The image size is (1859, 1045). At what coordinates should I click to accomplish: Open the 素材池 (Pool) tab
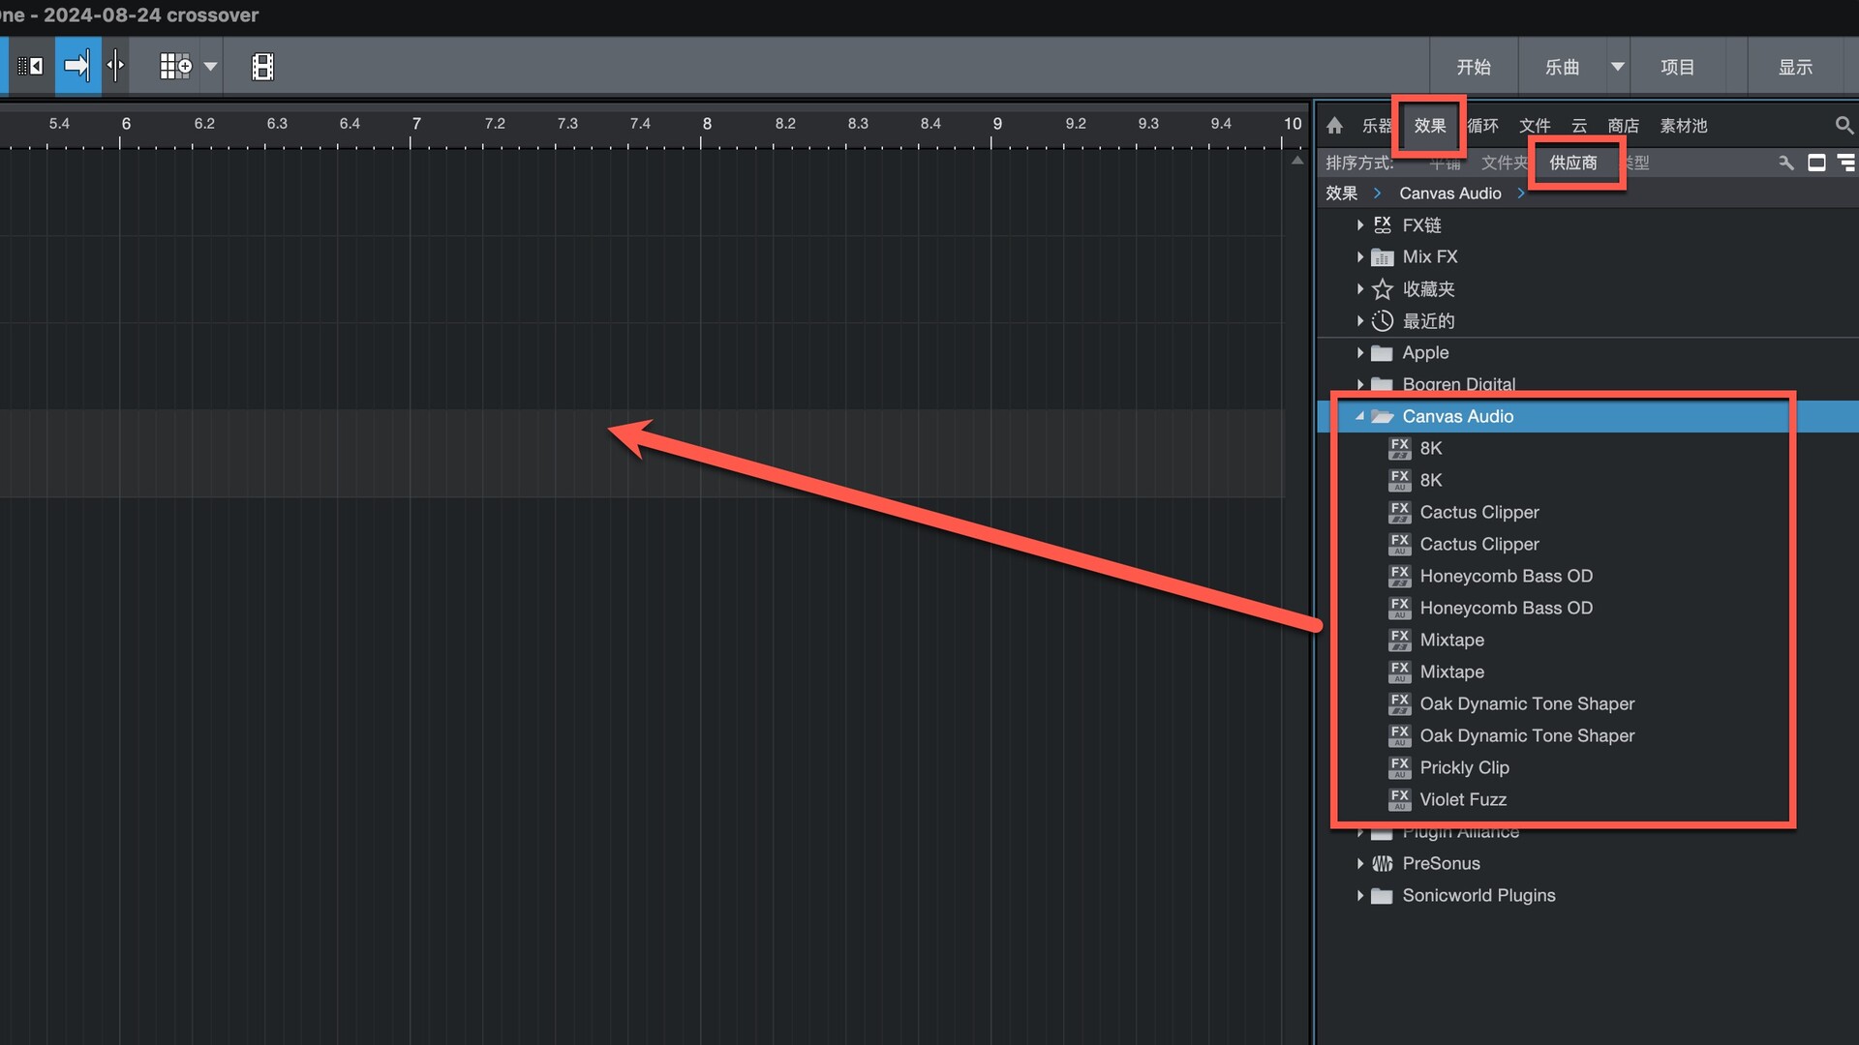coord(1683,126)
